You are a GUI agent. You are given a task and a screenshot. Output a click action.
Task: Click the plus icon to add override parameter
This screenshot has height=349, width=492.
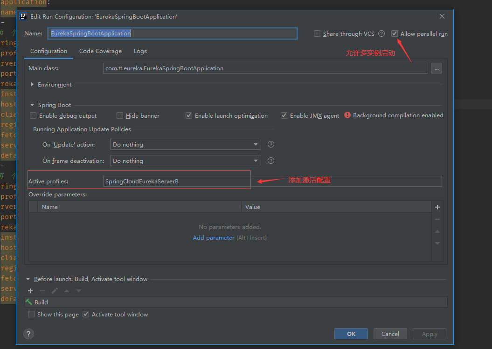(x=437, y=207)
